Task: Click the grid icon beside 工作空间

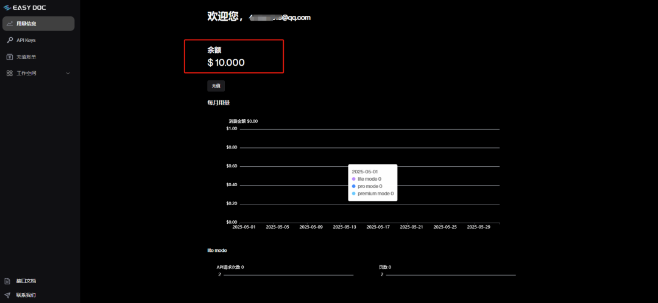Action: 10,74
